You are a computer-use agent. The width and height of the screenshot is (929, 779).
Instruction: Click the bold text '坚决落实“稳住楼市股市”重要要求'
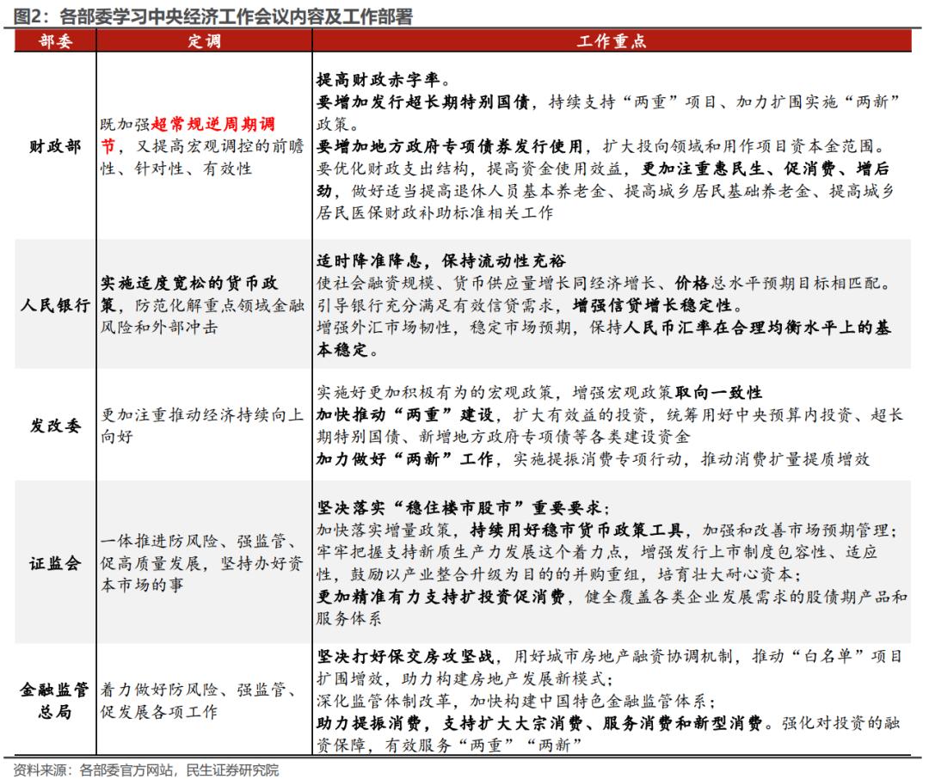461,507
